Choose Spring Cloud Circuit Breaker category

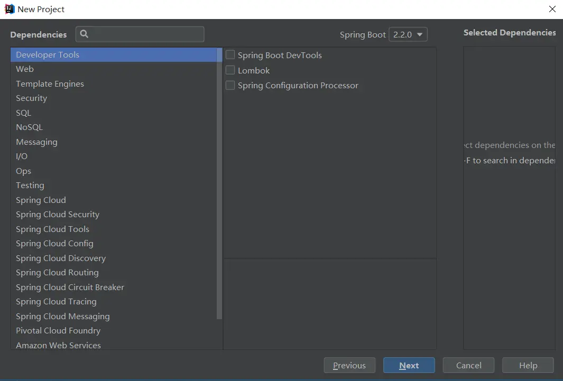(114, 287)
